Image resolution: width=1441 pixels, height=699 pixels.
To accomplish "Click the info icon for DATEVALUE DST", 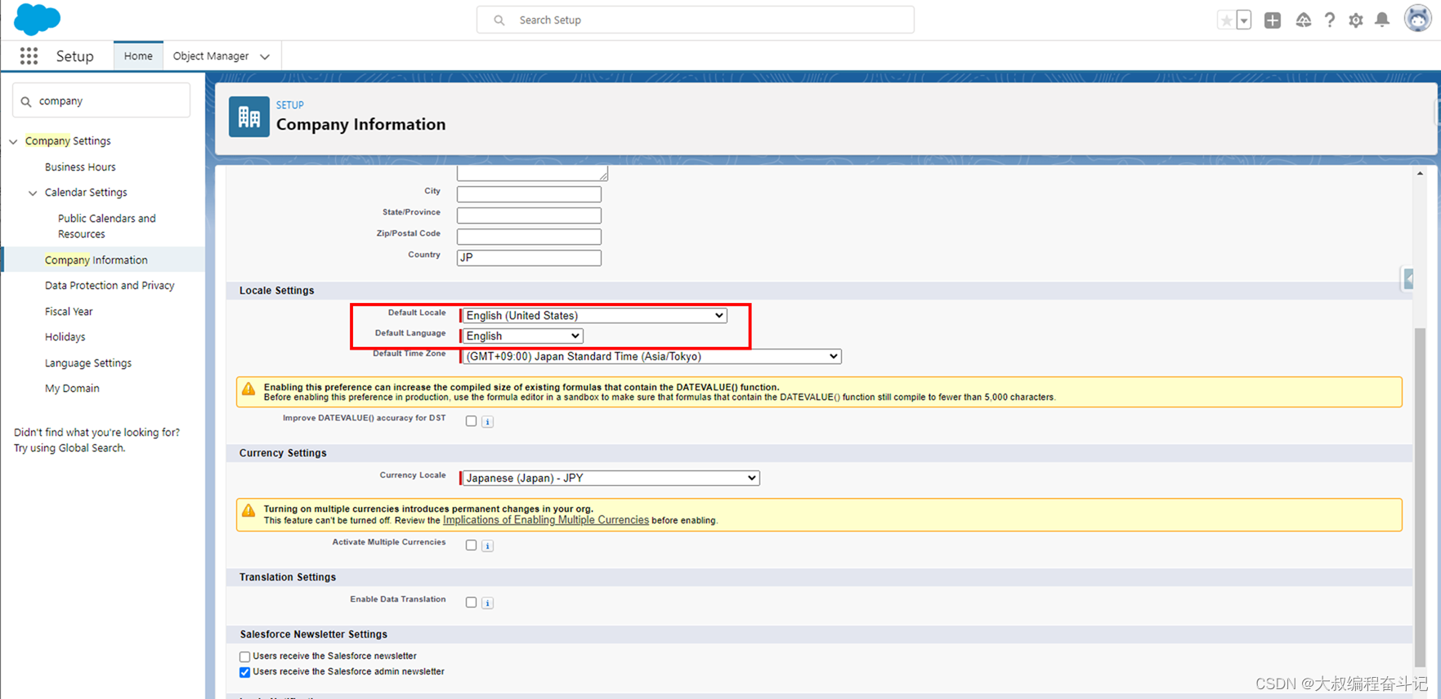I will tap(487, 421).
